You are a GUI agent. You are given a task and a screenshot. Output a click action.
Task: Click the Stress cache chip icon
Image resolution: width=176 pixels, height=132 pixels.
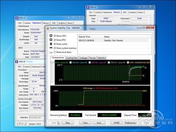point(51,44)
